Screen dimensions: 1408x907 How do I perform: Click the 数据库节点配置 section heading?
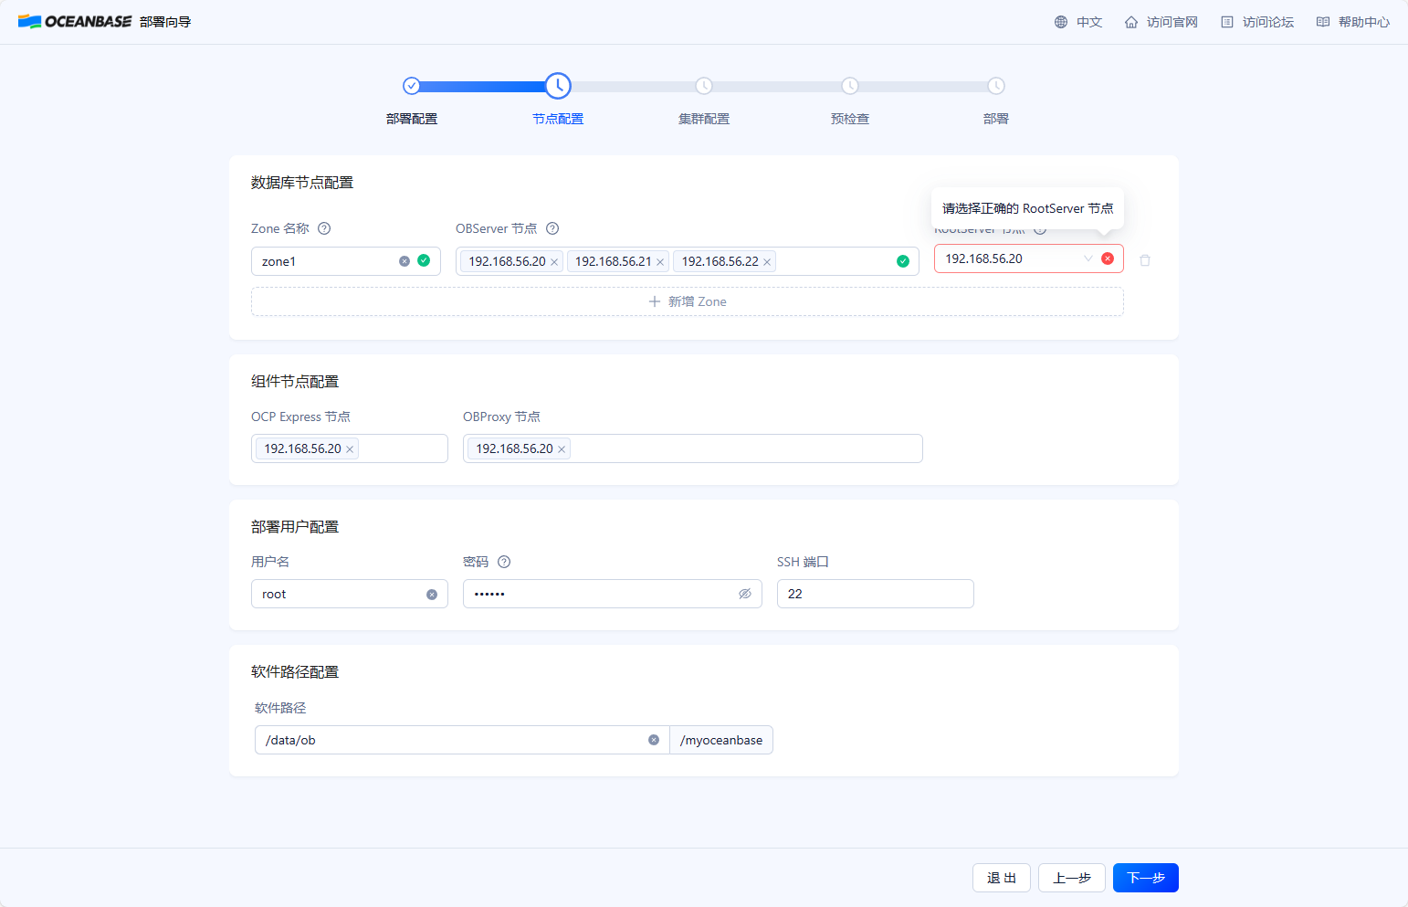click(x=302, y=183)
